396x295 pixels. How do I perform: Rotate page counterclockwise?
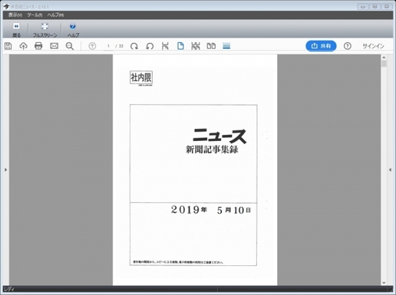coord(150,46)
